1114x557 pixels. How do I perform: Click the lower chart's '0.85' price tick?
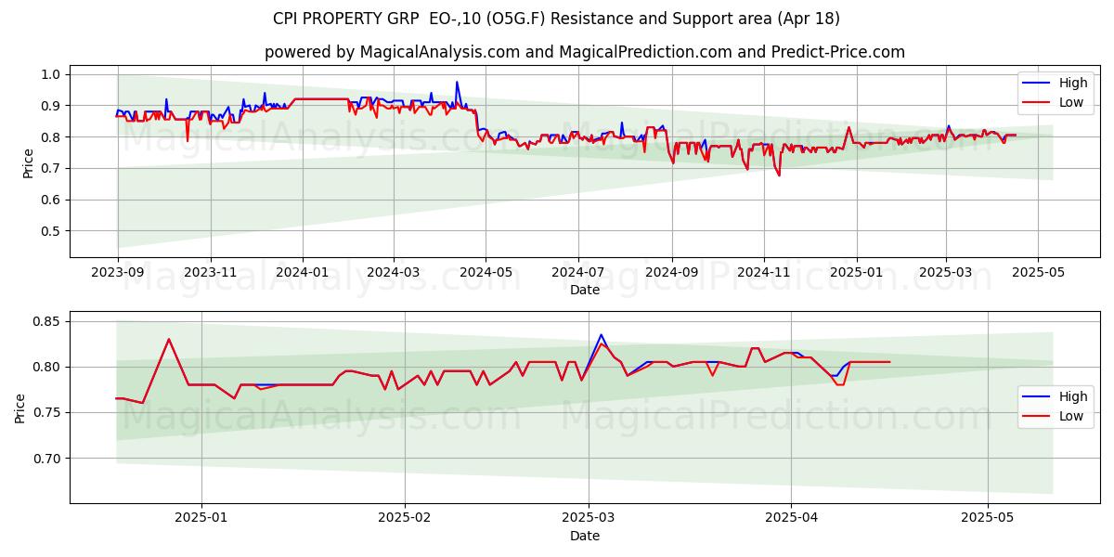point(47,321)
